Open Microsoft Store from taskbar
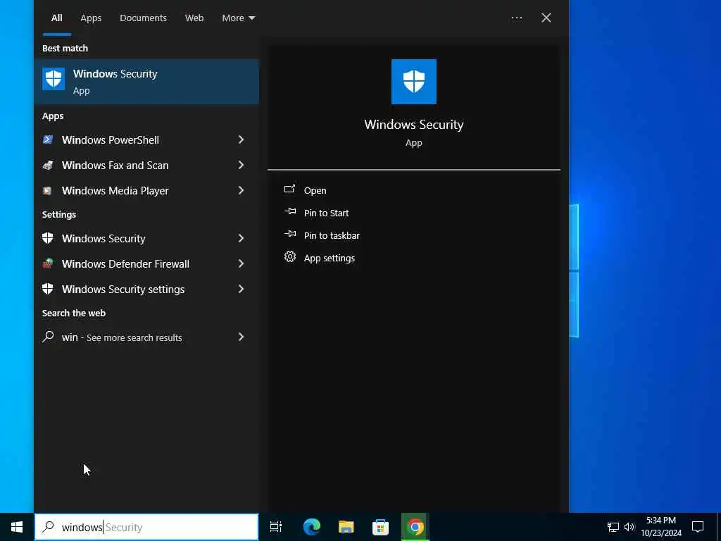This screenshot has height=541, width=721. 381,527
